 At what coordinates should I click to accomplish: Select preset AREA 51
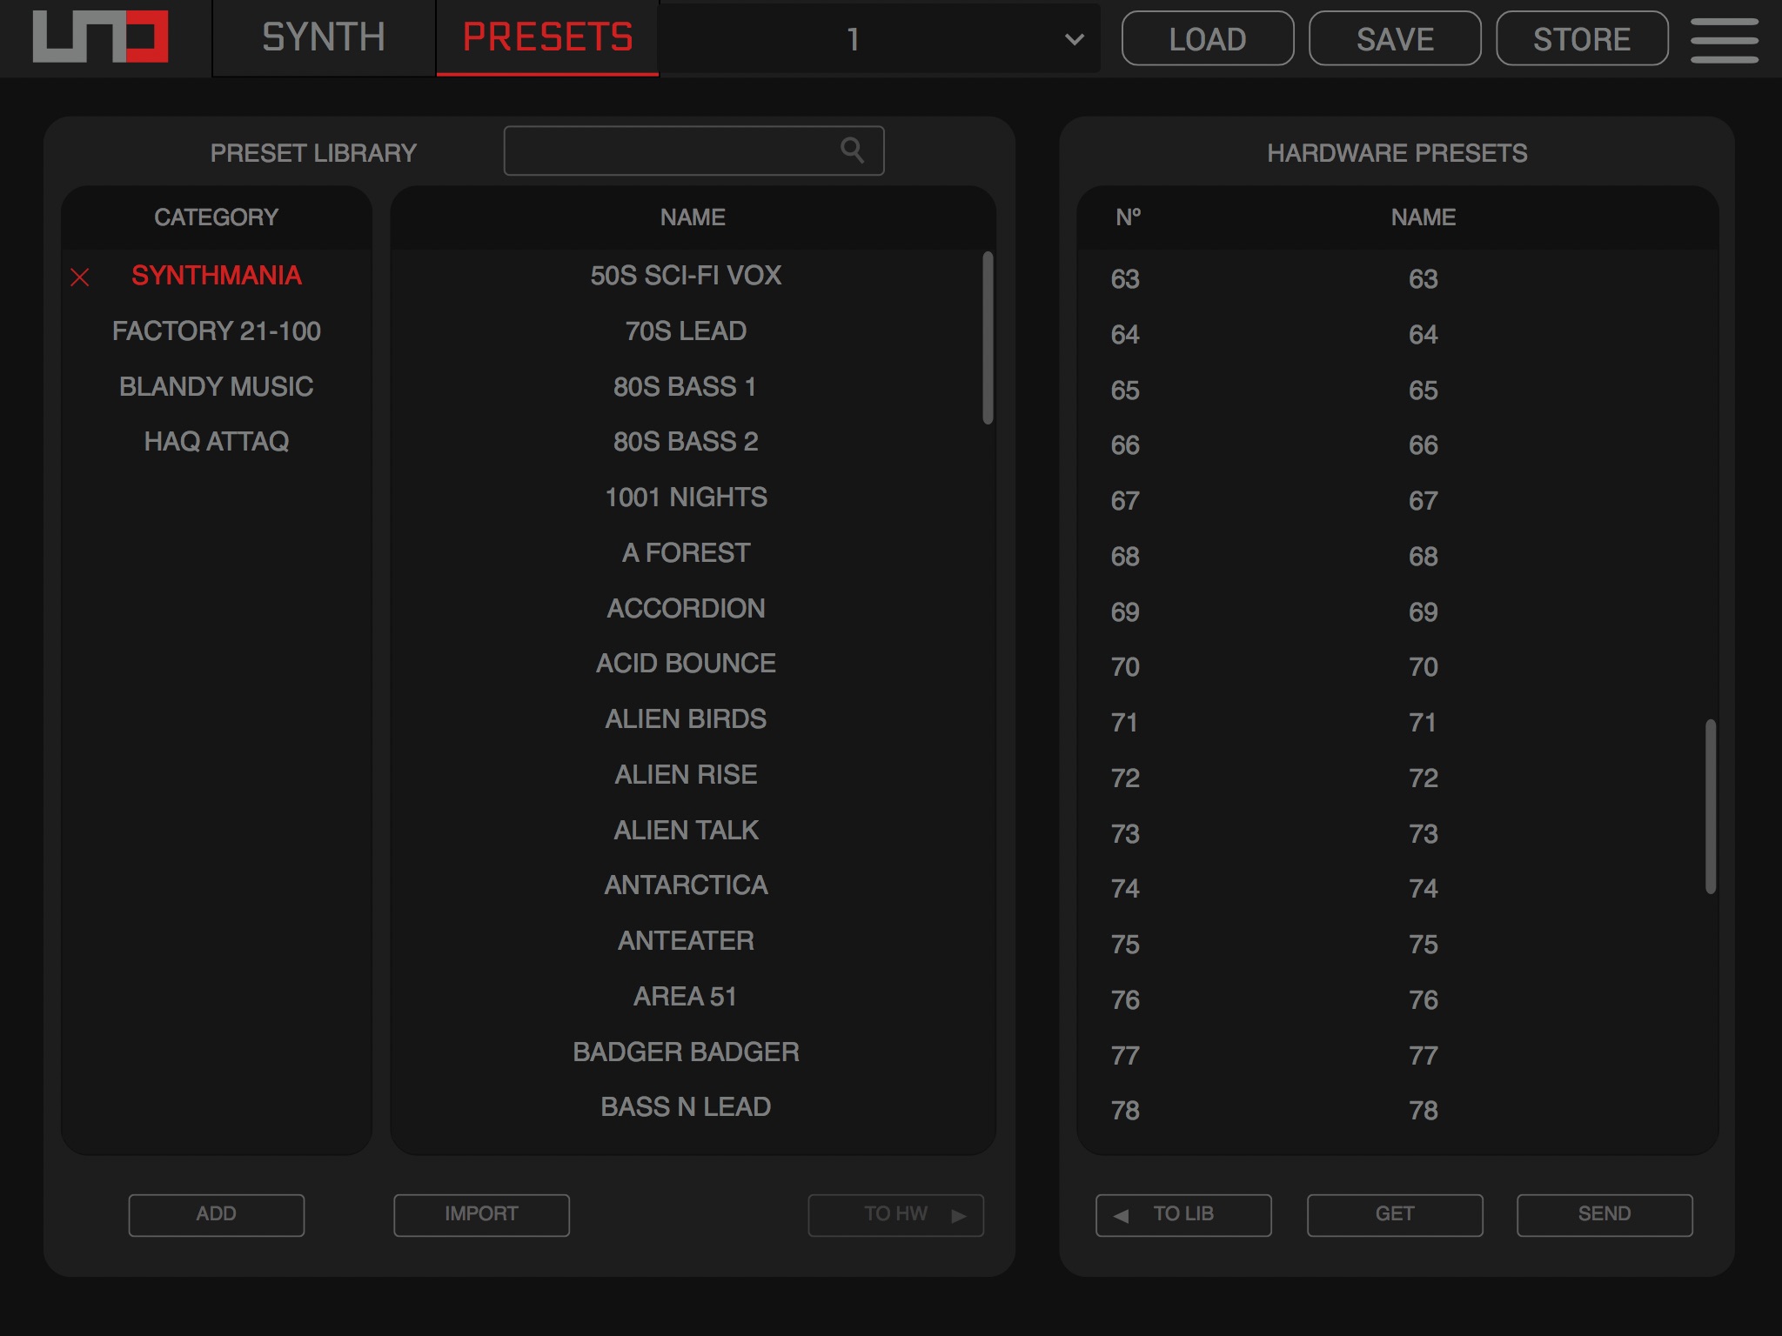coord(686,997)
